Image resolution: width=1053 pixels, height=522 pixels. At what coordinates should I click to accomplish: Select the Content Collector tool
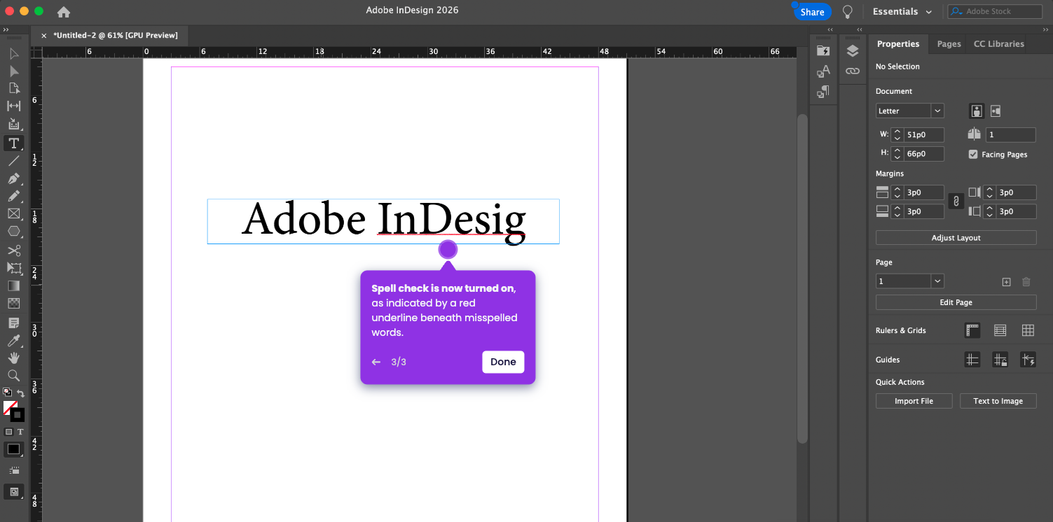[13, 125]
